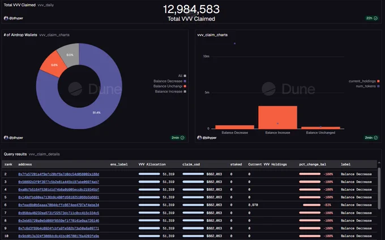Click the 22h refresh status checkmark badge

click(372, 18)
